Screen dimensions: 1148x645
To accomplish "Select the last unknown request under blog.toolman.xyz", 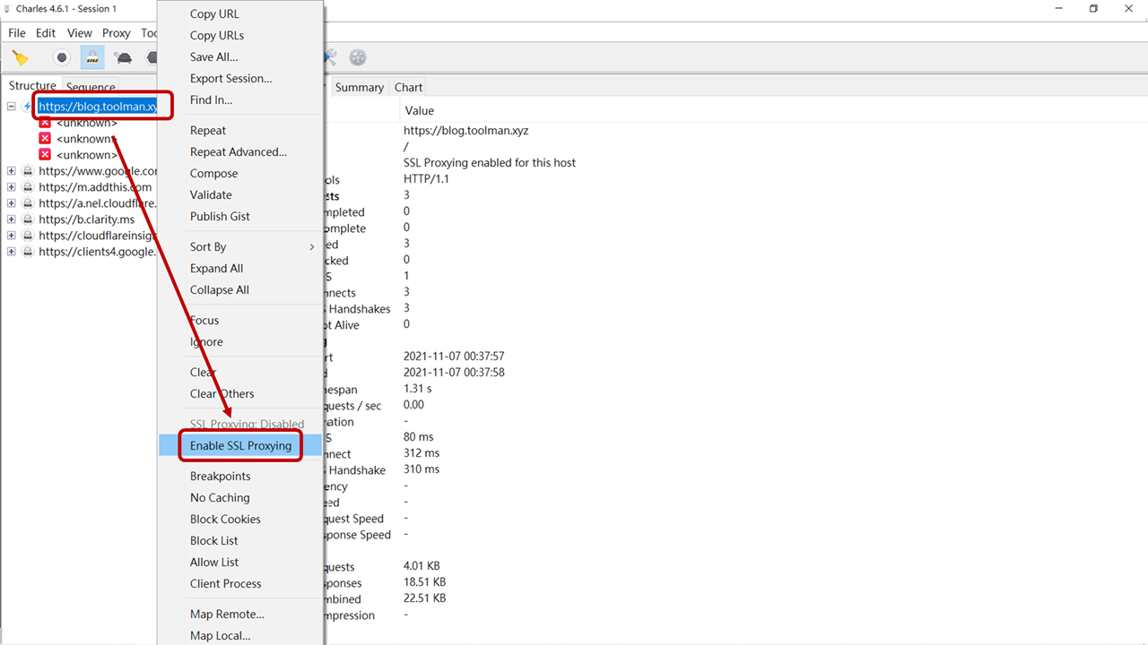I will tap(86, 155).
